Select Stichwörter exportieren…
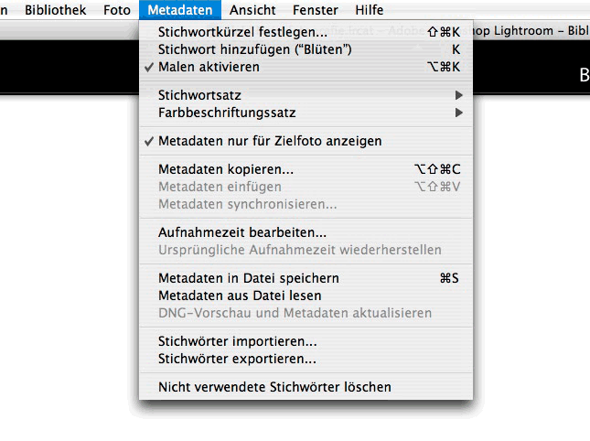590x441 pixels. [306, 359]
